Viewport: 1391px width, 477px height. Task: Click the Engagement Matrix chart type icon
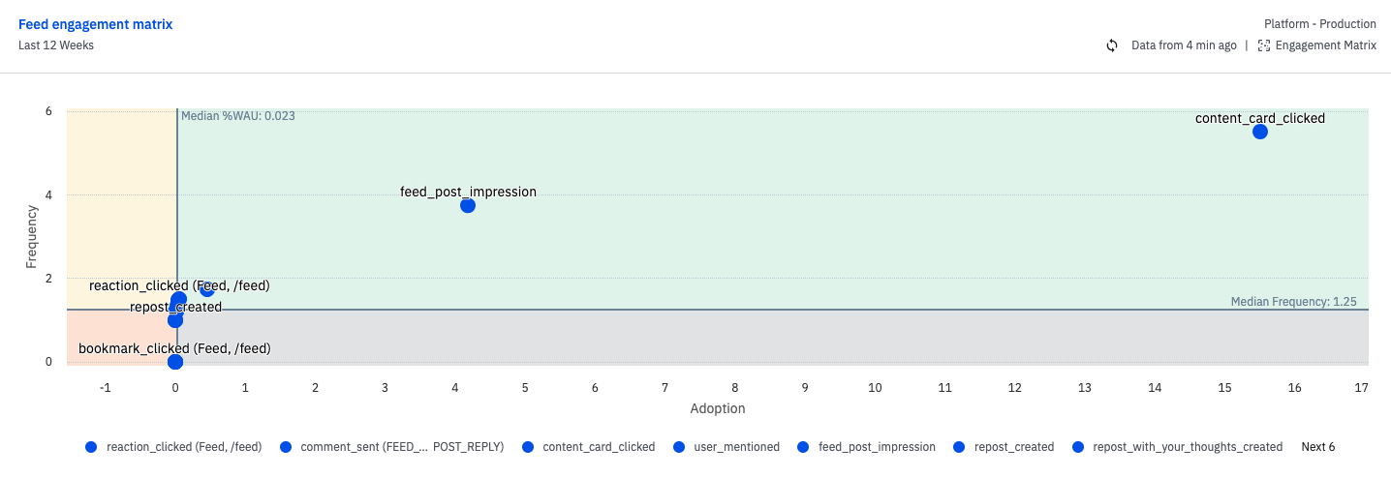coord(1263,45)
